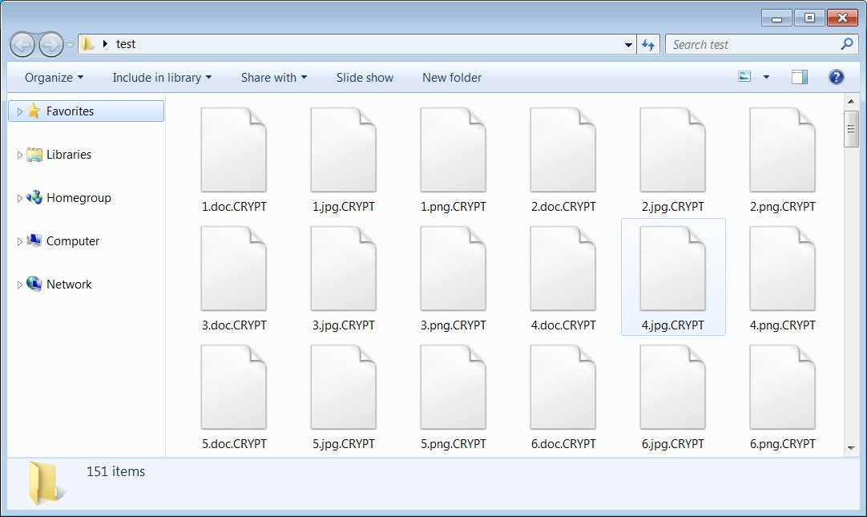Select the 6.jpg.CRYPT file icon
This screenshot has width=867, height=517.
click(x=673, y=388)
